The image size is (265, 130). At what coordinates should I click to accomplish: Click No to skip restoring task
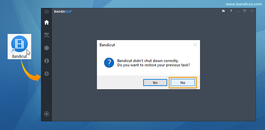tap(183, 83)
